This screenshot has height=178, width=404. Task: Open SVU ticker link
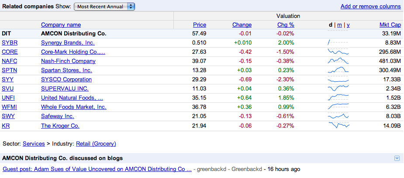coord(8,89)
